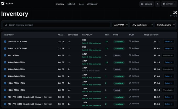Click Verifiable shield icon in $7.16 H100 row

pyautogui.click(x=130, y=90)
